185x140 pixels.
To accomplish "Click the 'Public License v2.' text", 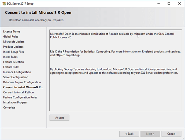I will click(61, 37).
